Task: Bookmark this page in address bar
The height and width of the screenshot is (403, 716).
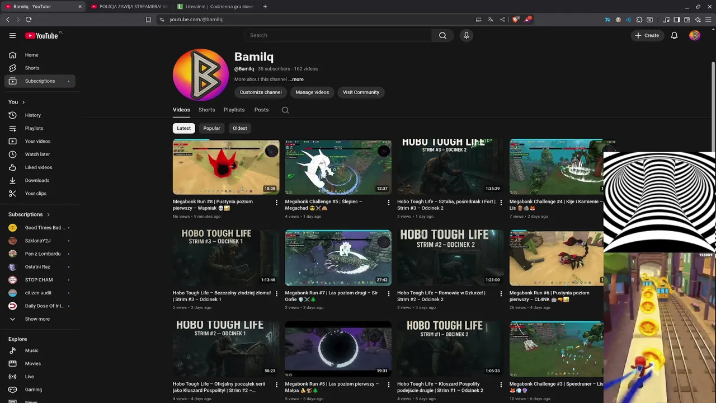Action: pyautogui.click(x=148, y=20)
